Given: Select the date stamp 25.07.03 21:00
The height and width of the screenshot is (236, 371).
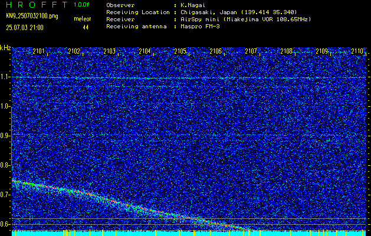Looking at the screenshot, I should pyautogui.click(x=25, y=28).
